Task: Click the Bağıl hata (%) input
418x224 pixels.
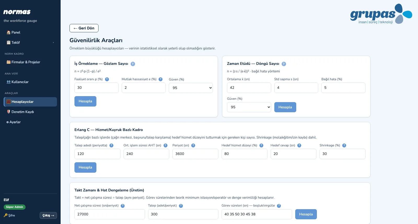Action: click(x=343, y=88)
